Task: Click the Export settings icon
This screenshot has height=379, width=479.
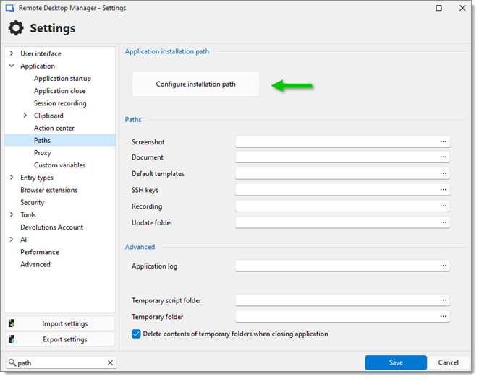Action: (x=12, y=339)
